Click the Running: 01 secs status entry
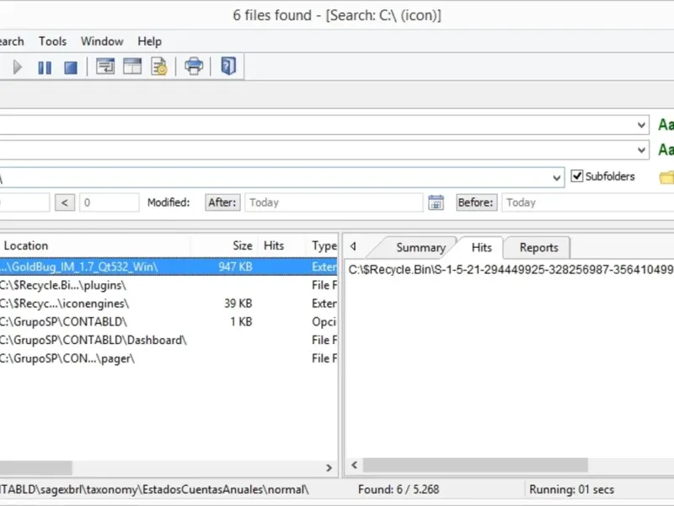This screenshot has width=674, height=506. (x=571, y=490)
